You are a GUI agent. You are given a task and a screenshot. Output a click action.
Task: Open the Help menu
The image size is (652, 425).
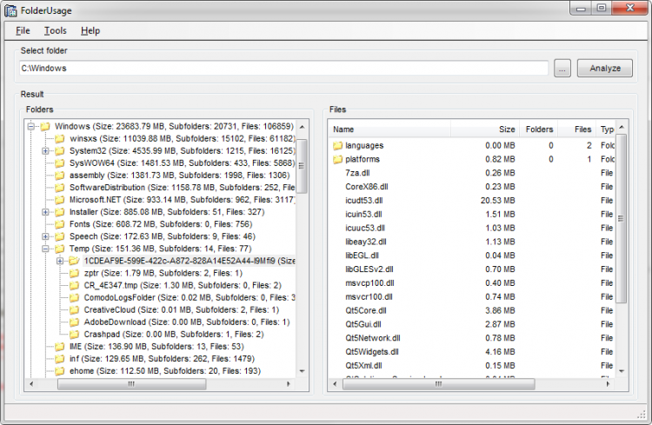tap(90, 30)
